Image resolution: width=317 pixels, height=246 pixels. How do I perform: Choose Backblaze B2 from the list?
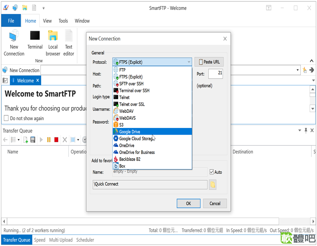click(152, 159)
